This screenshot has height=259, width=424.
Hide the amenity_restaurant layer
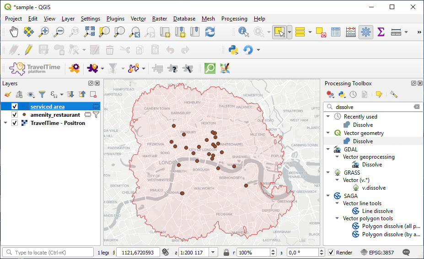[15, 115]
